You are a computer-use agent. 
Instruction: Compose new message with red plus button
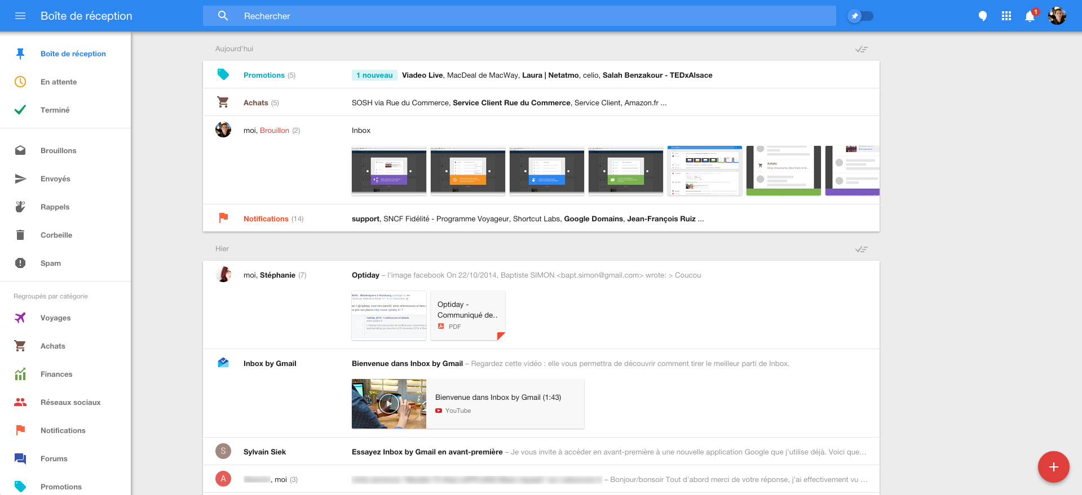tap(1053, 467)
